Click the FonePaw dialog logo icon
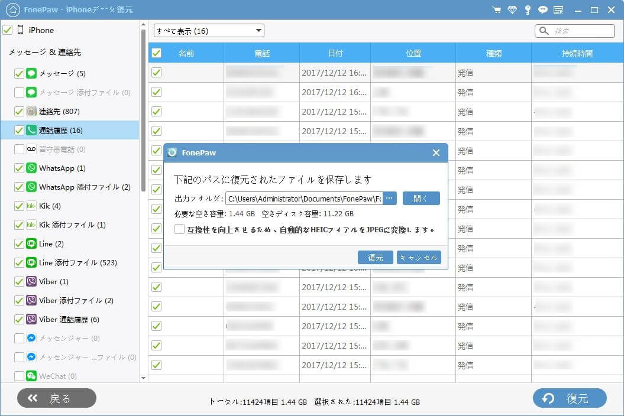Viewport: 624px width, 416px height. [172, 152]
